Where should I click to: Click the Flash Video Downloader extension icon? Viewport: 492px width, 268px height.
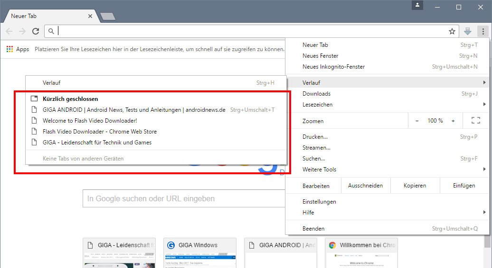[467, 31]
